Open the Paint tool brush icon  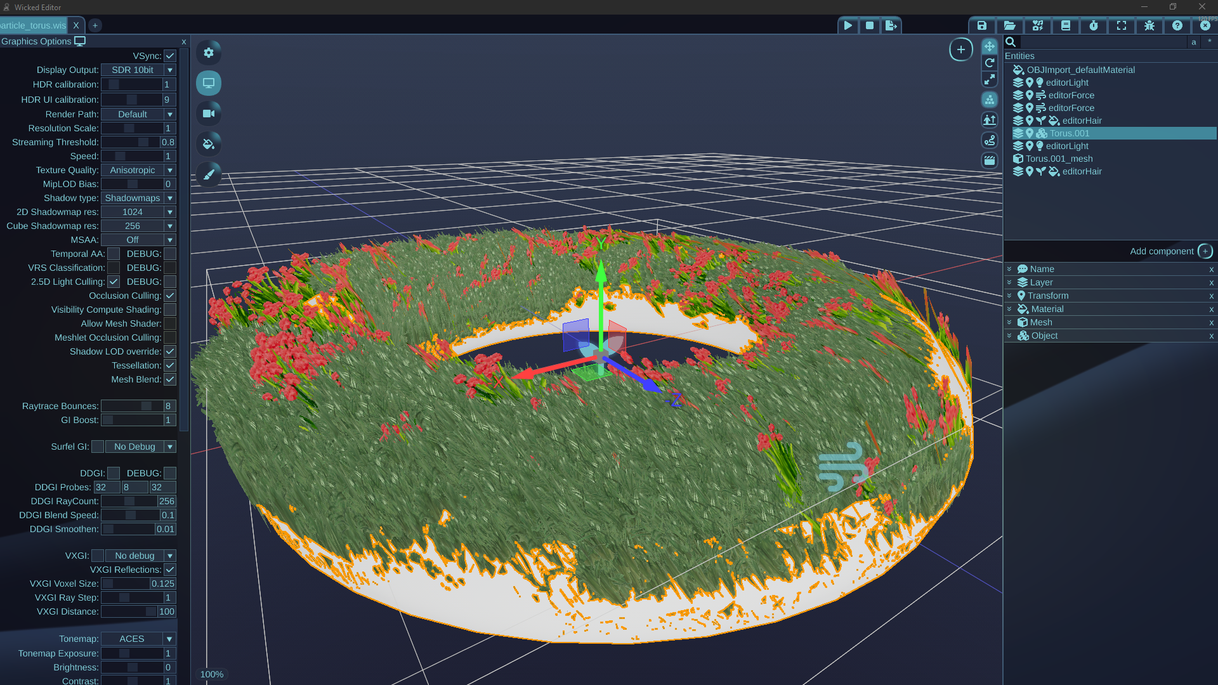[209, 174]
